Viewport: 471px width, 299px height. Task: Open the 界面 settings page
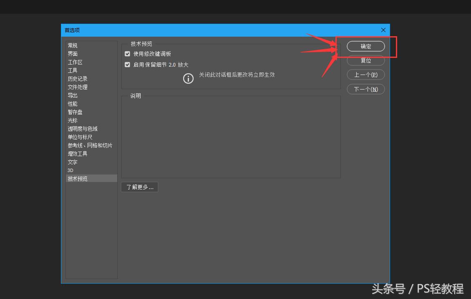coord(72,53)
